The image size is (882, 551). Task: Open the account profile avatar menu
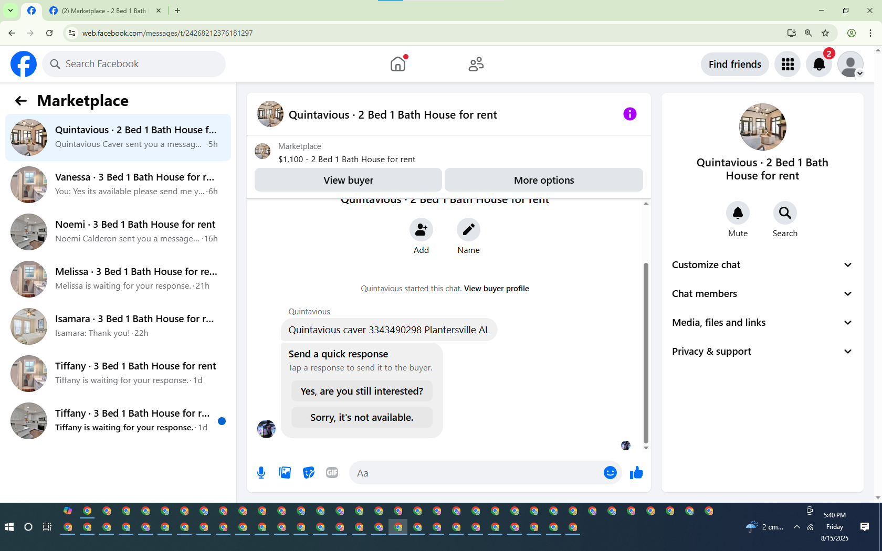click(x=850, y=64)
